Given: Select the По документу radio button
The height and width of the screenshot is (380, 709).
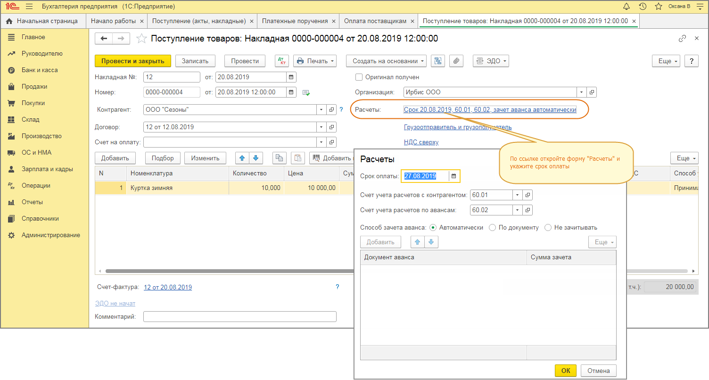Looking at the screenshot, I should (x=493, y=227).
